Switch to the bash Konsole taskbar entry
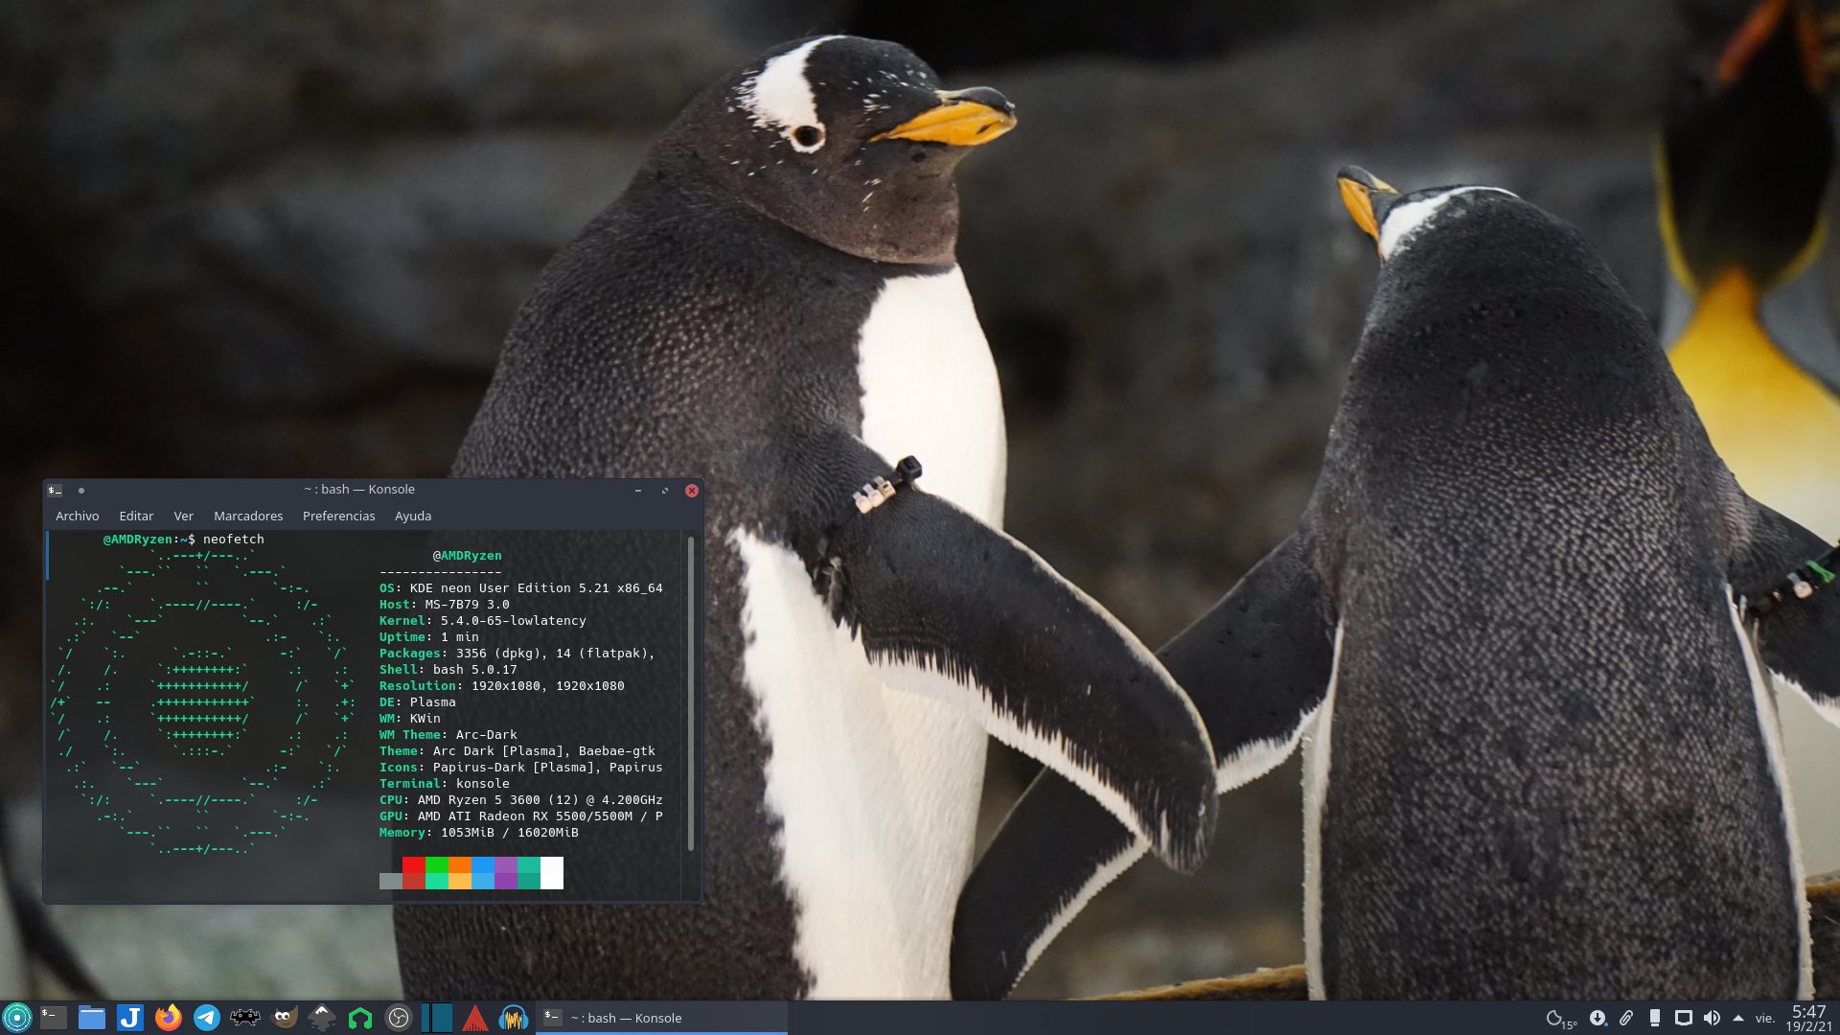Image resolution: width=1840 pixels, height=1035 pixels. (661, 1018)
